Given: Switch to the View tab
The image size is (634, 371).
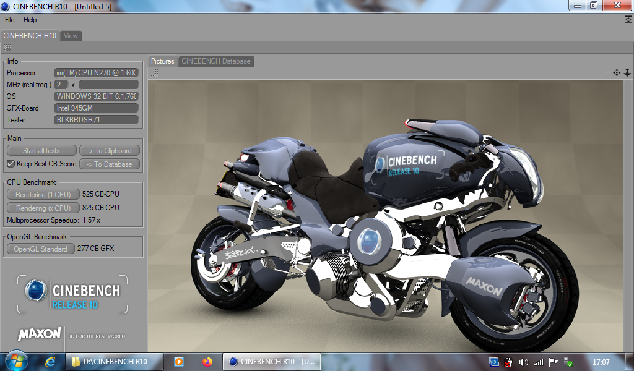Looking at the screenshot, I should (x=71, y=36).
